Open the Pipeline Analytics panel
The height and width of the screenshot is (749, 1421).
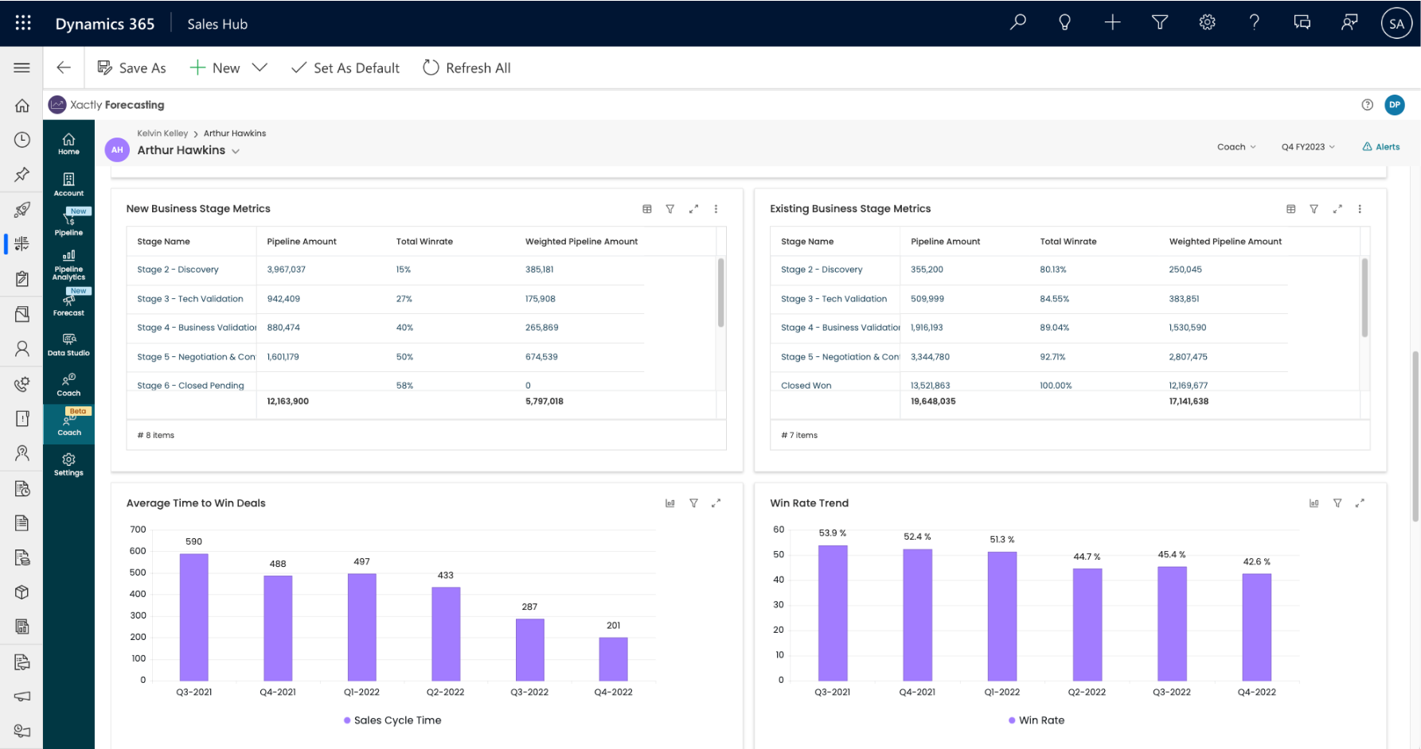click(68, 267)
